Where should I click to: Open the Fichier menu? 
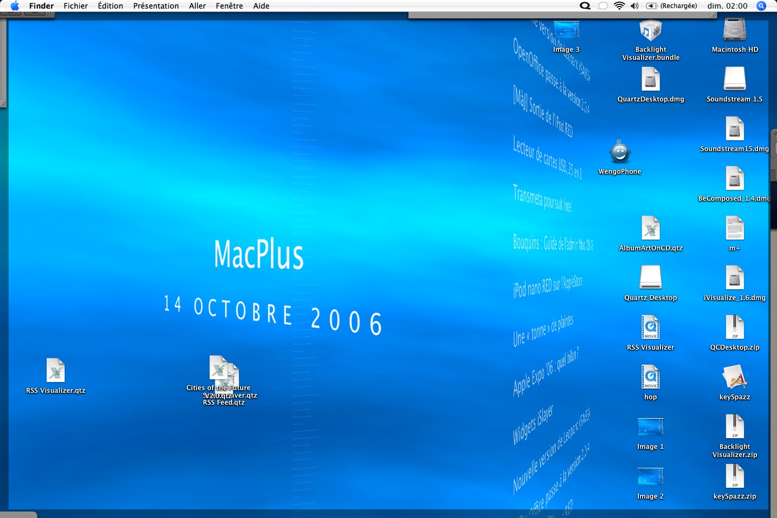tap(76, 6)
